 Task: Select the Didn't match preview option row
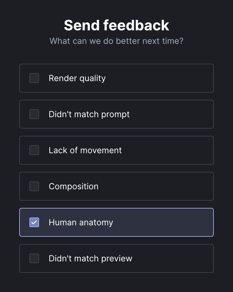pos(116,258)
